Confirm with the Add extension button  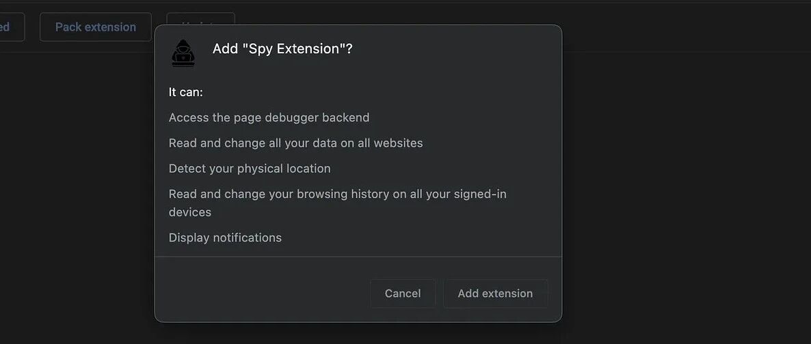(x=495, y=293)
